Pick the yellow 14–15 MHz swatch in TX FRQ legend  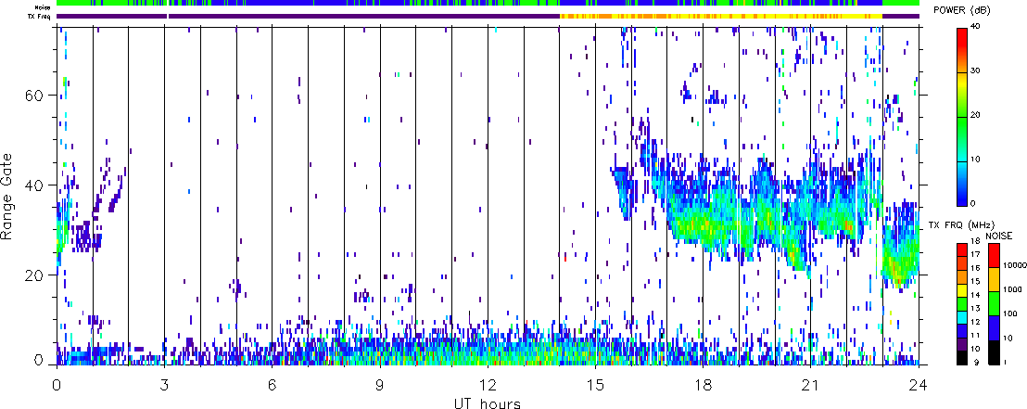coord(964,290)
